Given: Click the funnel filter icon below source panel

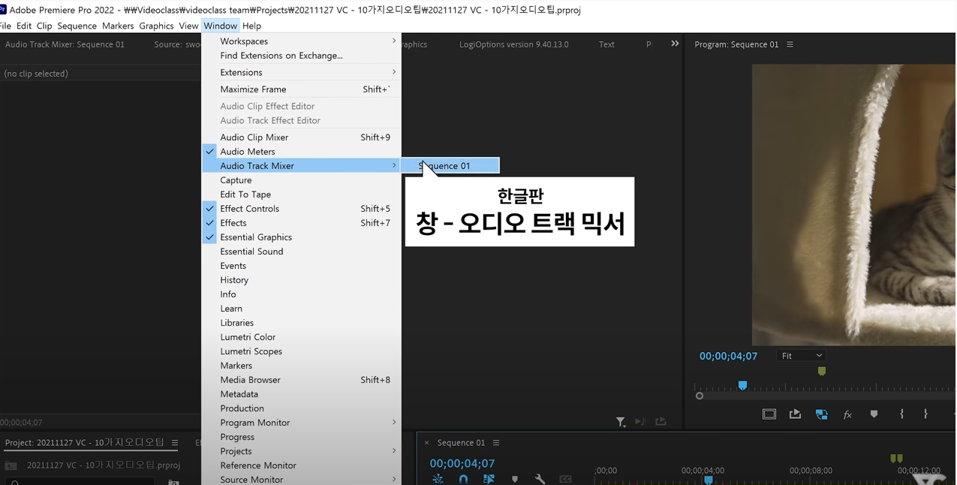Looking at the screenshot, I should pos(621,422).
